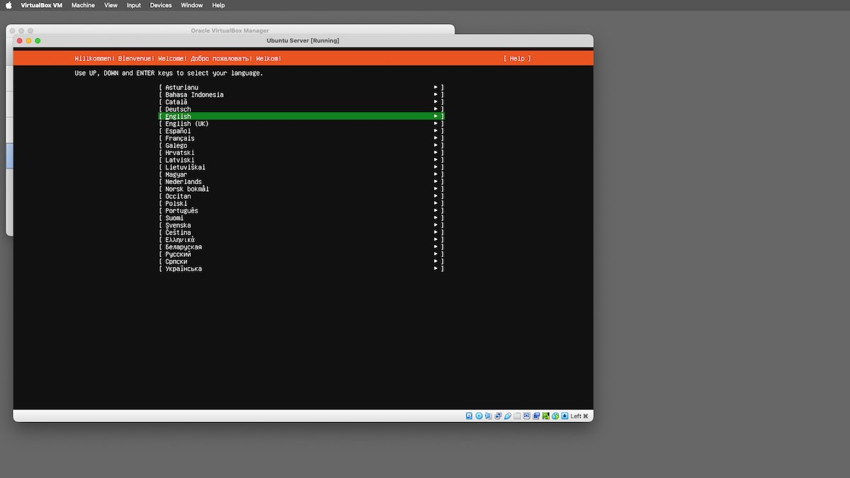
Task: Expand the arrow on the Lietuviškai row
Action: click(x=436, y=167)
